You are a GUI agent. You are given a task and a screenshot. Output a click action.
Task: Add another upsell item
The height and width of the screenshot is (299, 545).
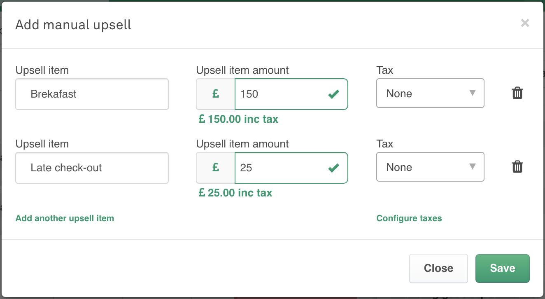point(65,218)
